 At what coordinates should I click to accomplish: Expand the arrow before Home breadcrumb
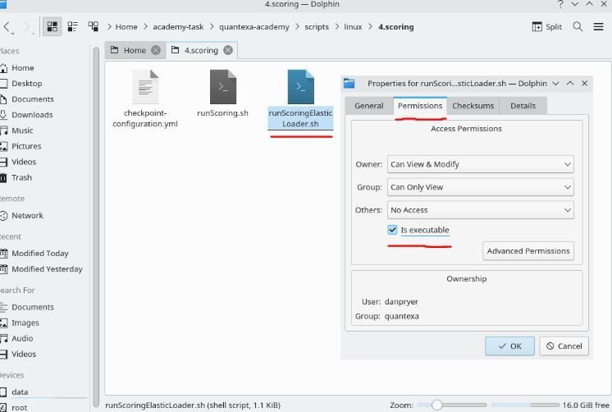coord(109,26)
